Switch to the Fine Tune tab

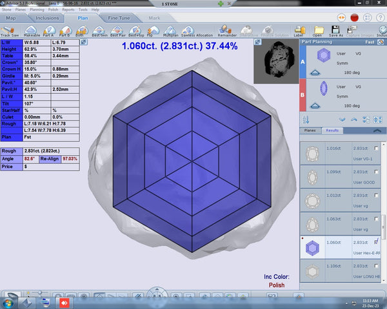point(118,18)
